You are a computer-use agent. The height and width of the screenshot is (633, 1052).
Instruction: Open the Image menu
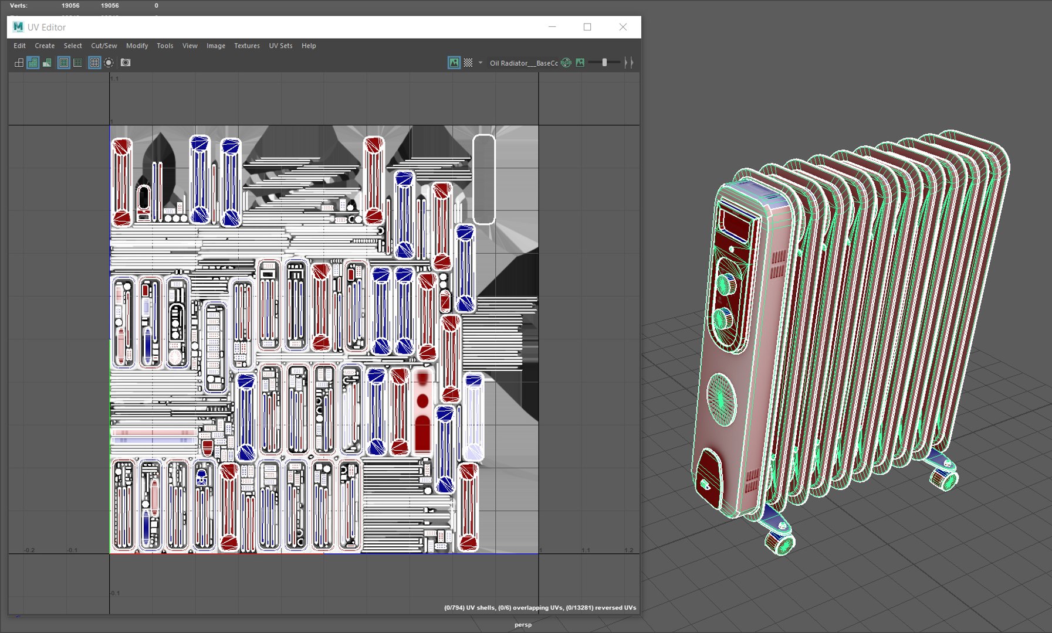(x=215, y=46)
